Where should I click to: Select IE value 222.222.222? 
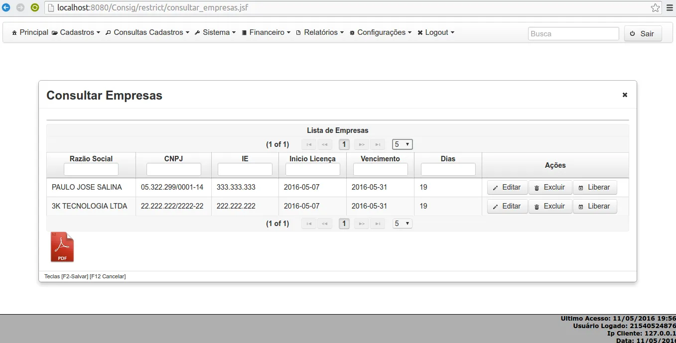tap(236, 206)
